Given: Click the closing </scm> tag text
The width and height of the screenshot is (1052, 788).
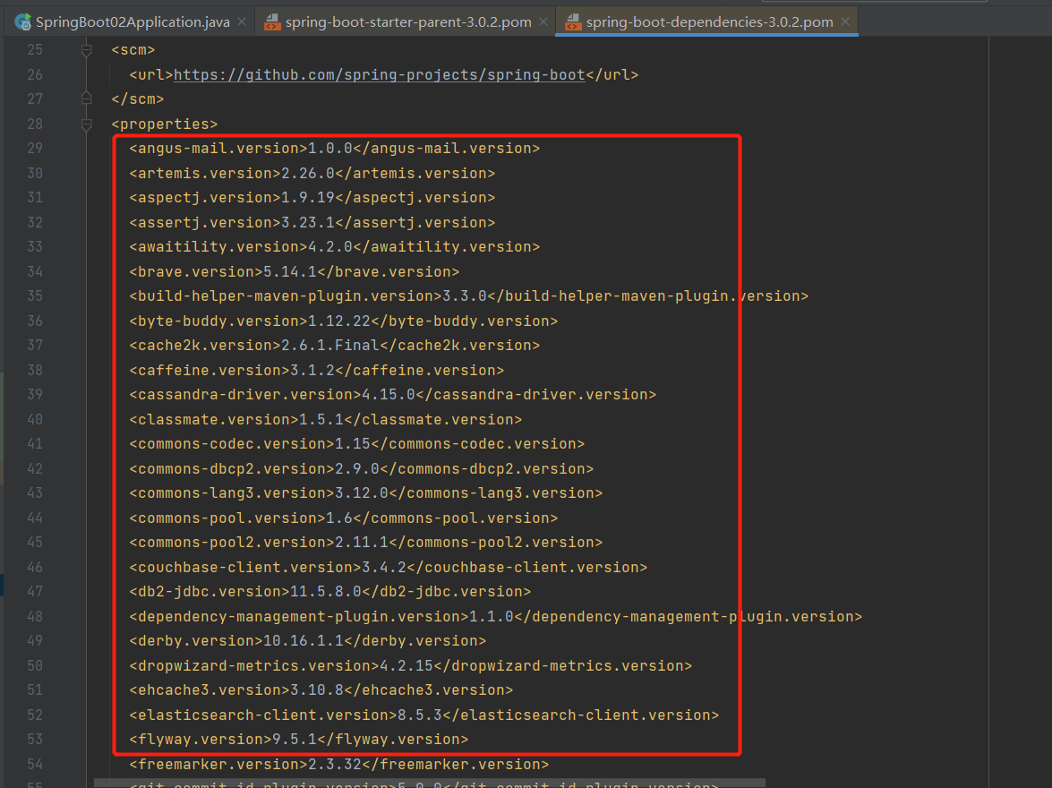Looking at the screenshot, I should 138,99.
